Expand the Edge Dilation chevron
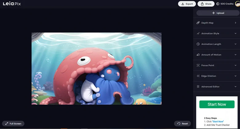The width and height of the screenshot is (240, 129). (235, 76)
